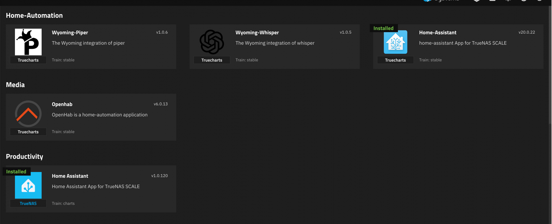Click the Truecharts badge under Wyoming-Whisper

tap(212, 60)
